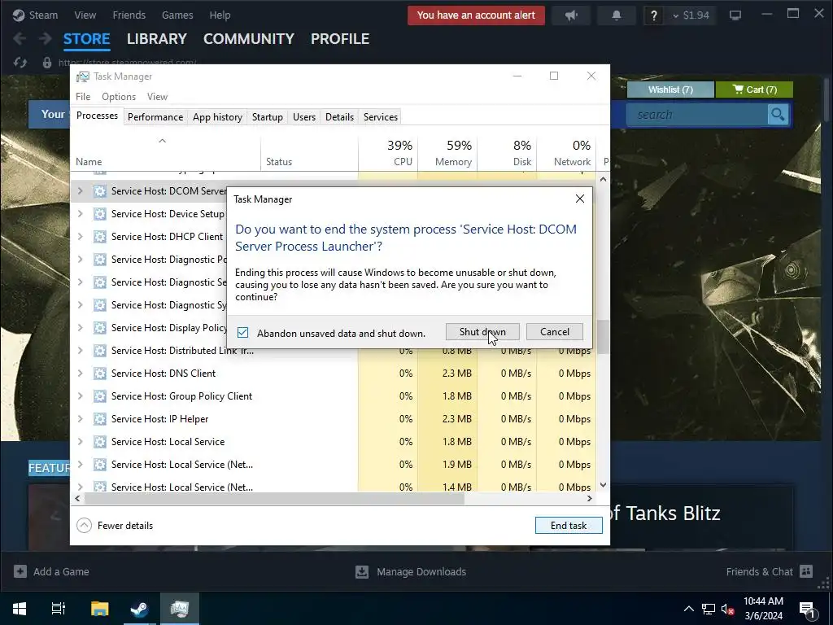The width and height of the screenshot is (833, 625).
Task: Switch to the Services tab
Action: (x=381, y=117)
